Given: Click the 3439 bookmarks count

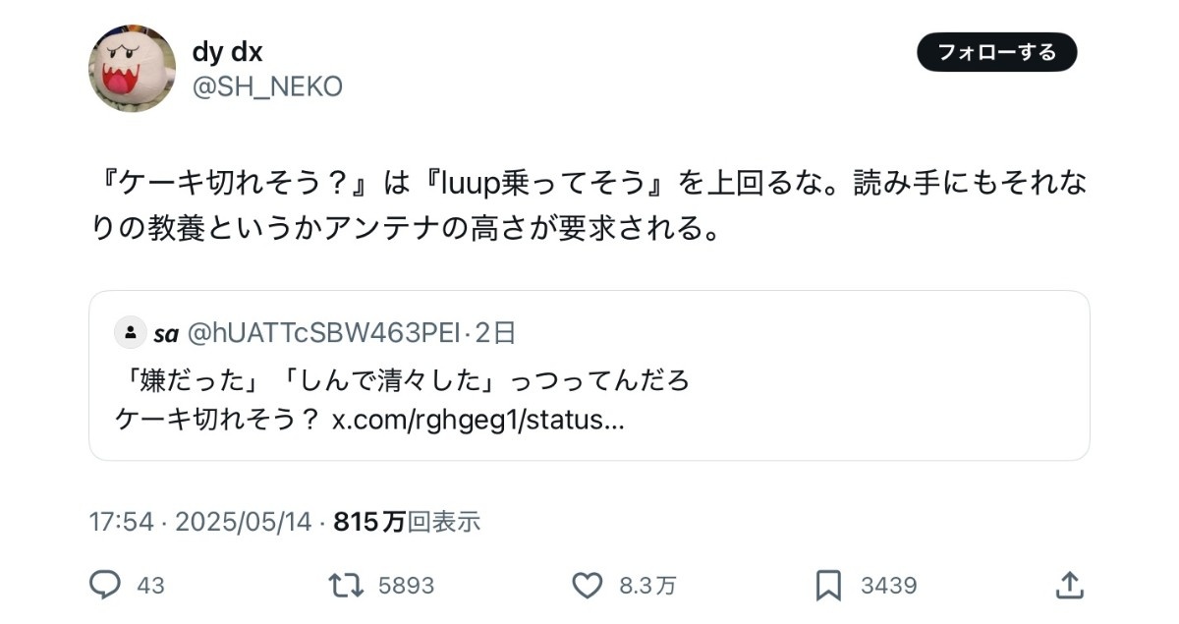Looking at the screenshot, I should click(888, 586).
